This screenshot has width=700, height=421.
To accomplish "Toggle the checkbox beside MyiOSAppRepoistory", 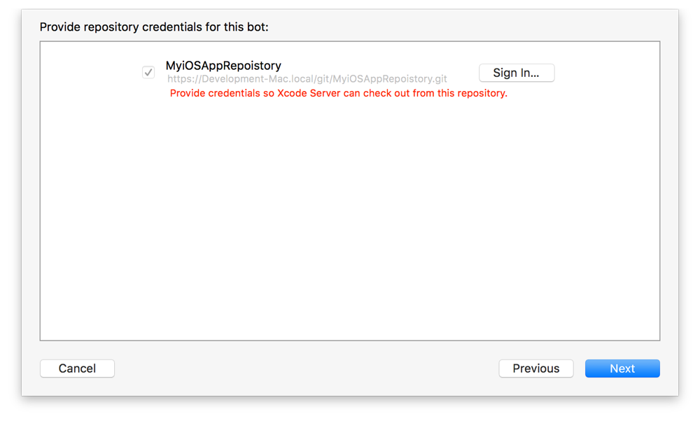I will tap(148, 72).
